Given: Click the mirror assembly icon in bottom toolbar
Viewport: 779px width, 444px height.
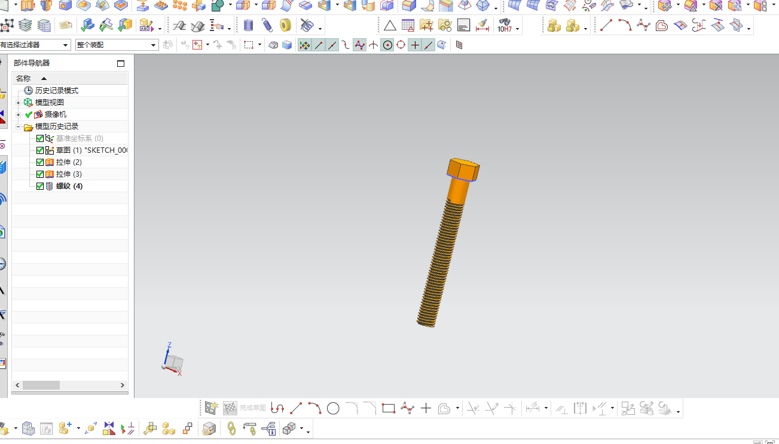Looking at the screenshot, I should [109, 428].
